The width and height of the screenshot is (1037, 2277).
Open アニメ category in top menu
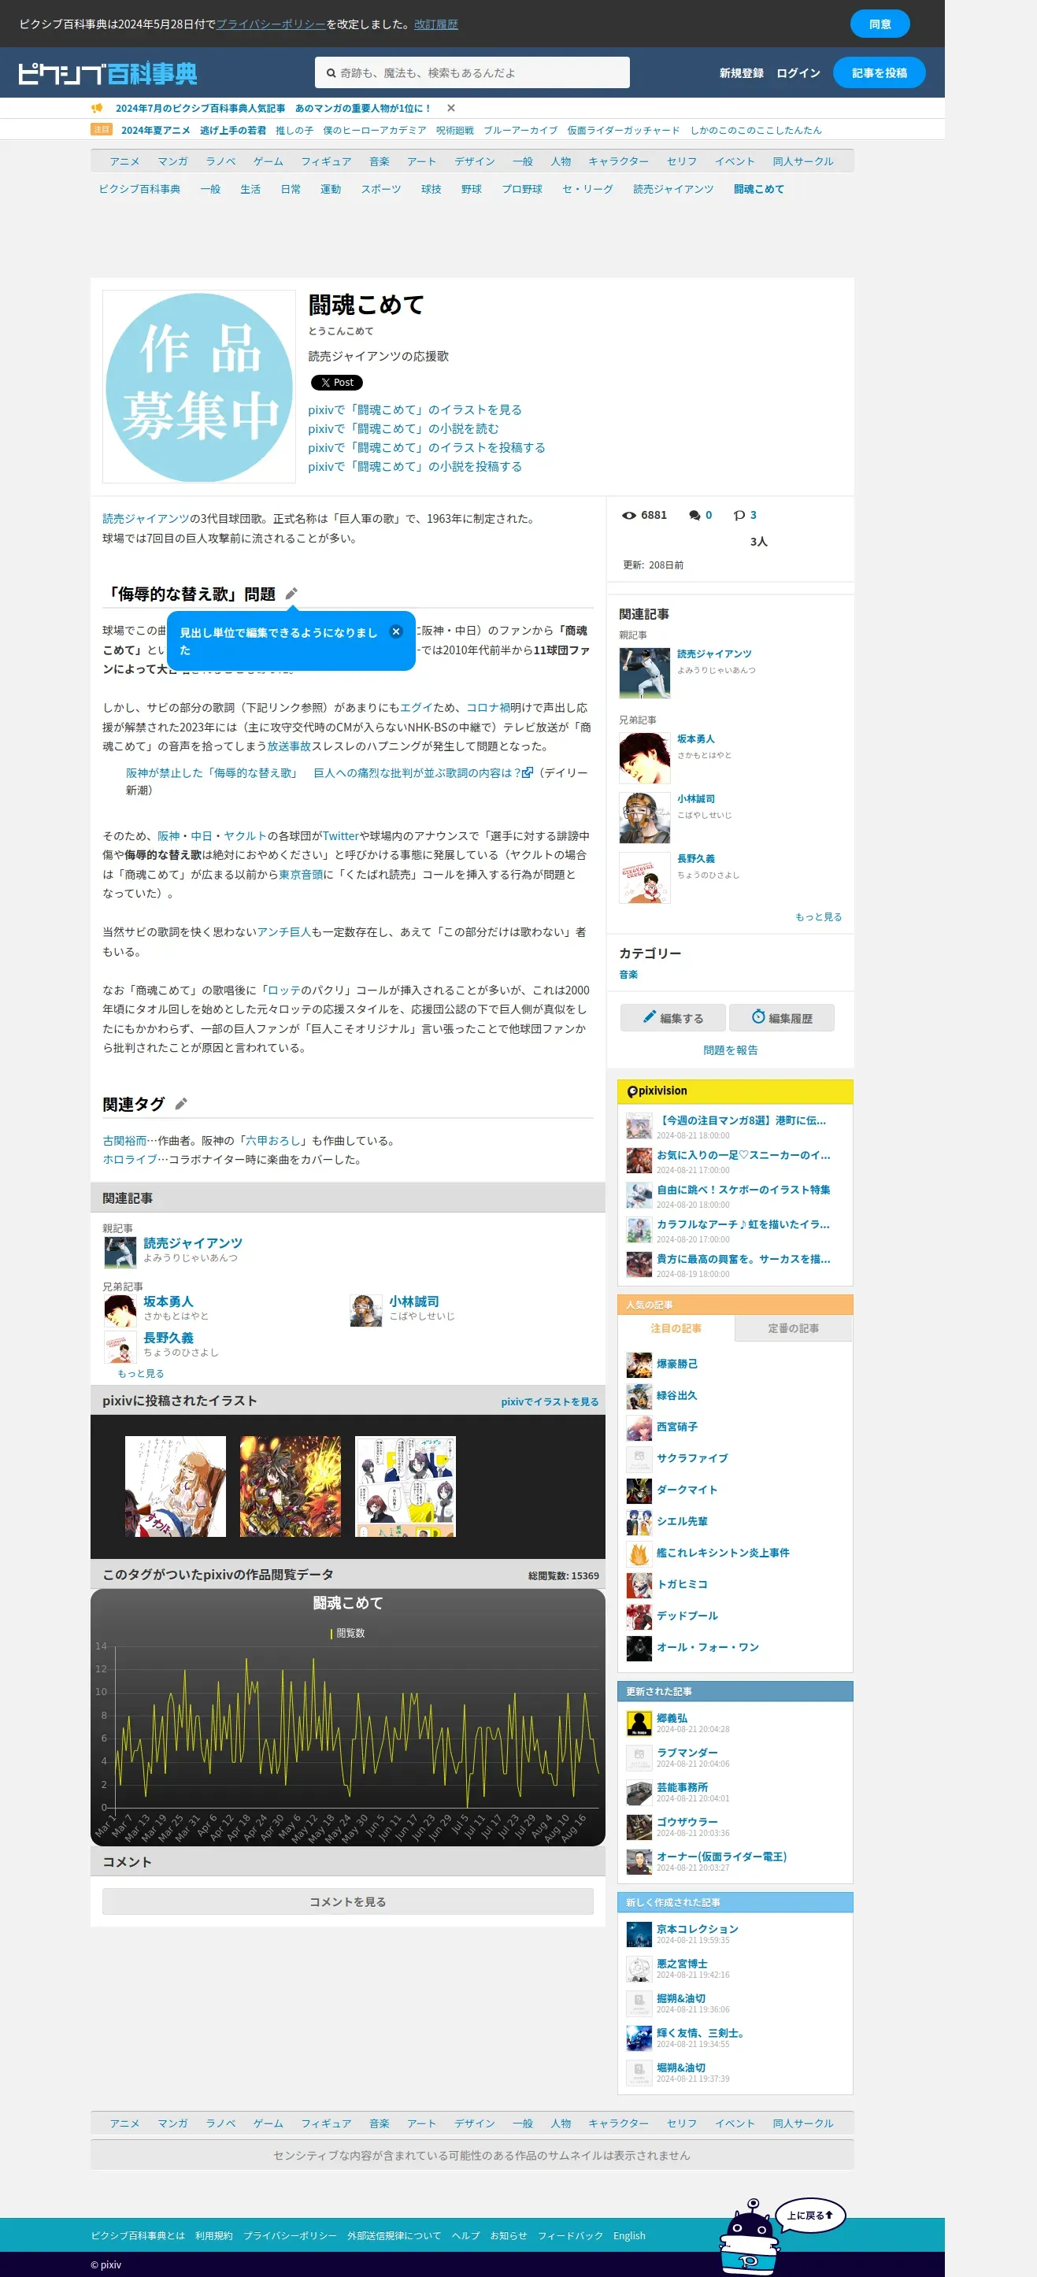point(124,161)
